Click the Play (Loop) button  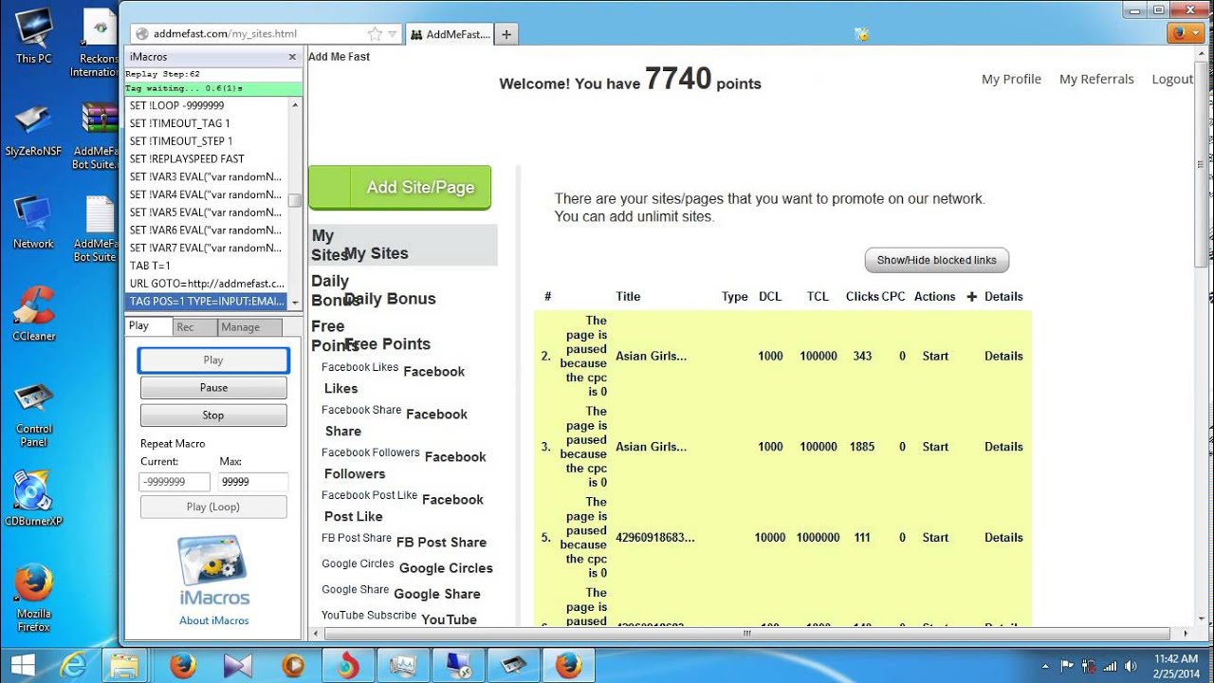pos(213,507)
